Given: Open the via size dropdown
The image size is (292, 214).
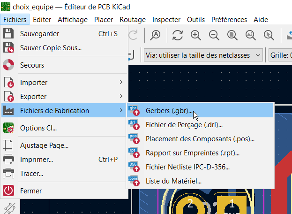Looking at the screenshot, I should [203, 55].
